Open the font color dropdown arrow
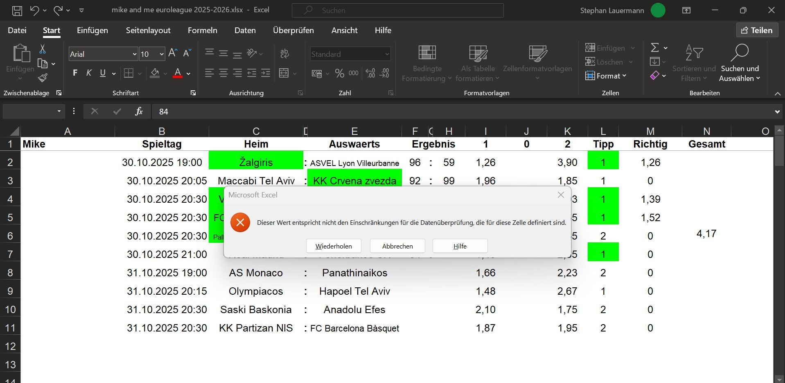Image resolution: width=785 pixels, height=383 pixels. [x=189, y=74]
